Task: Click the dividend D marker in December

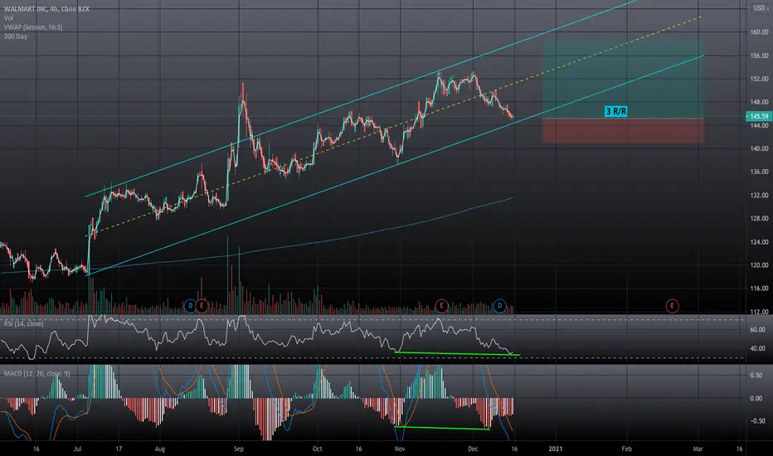Action: [x=499, y=306]
